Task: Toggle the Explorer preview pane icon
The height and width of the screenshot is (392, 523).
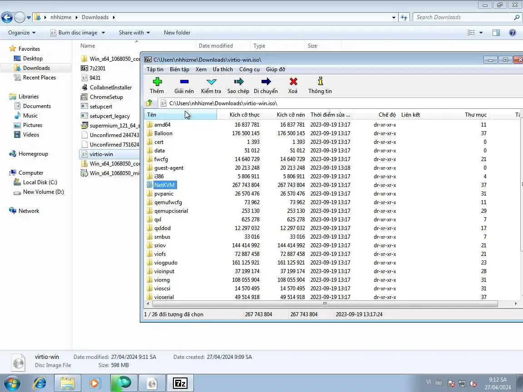Action: (x=496, y=33)
